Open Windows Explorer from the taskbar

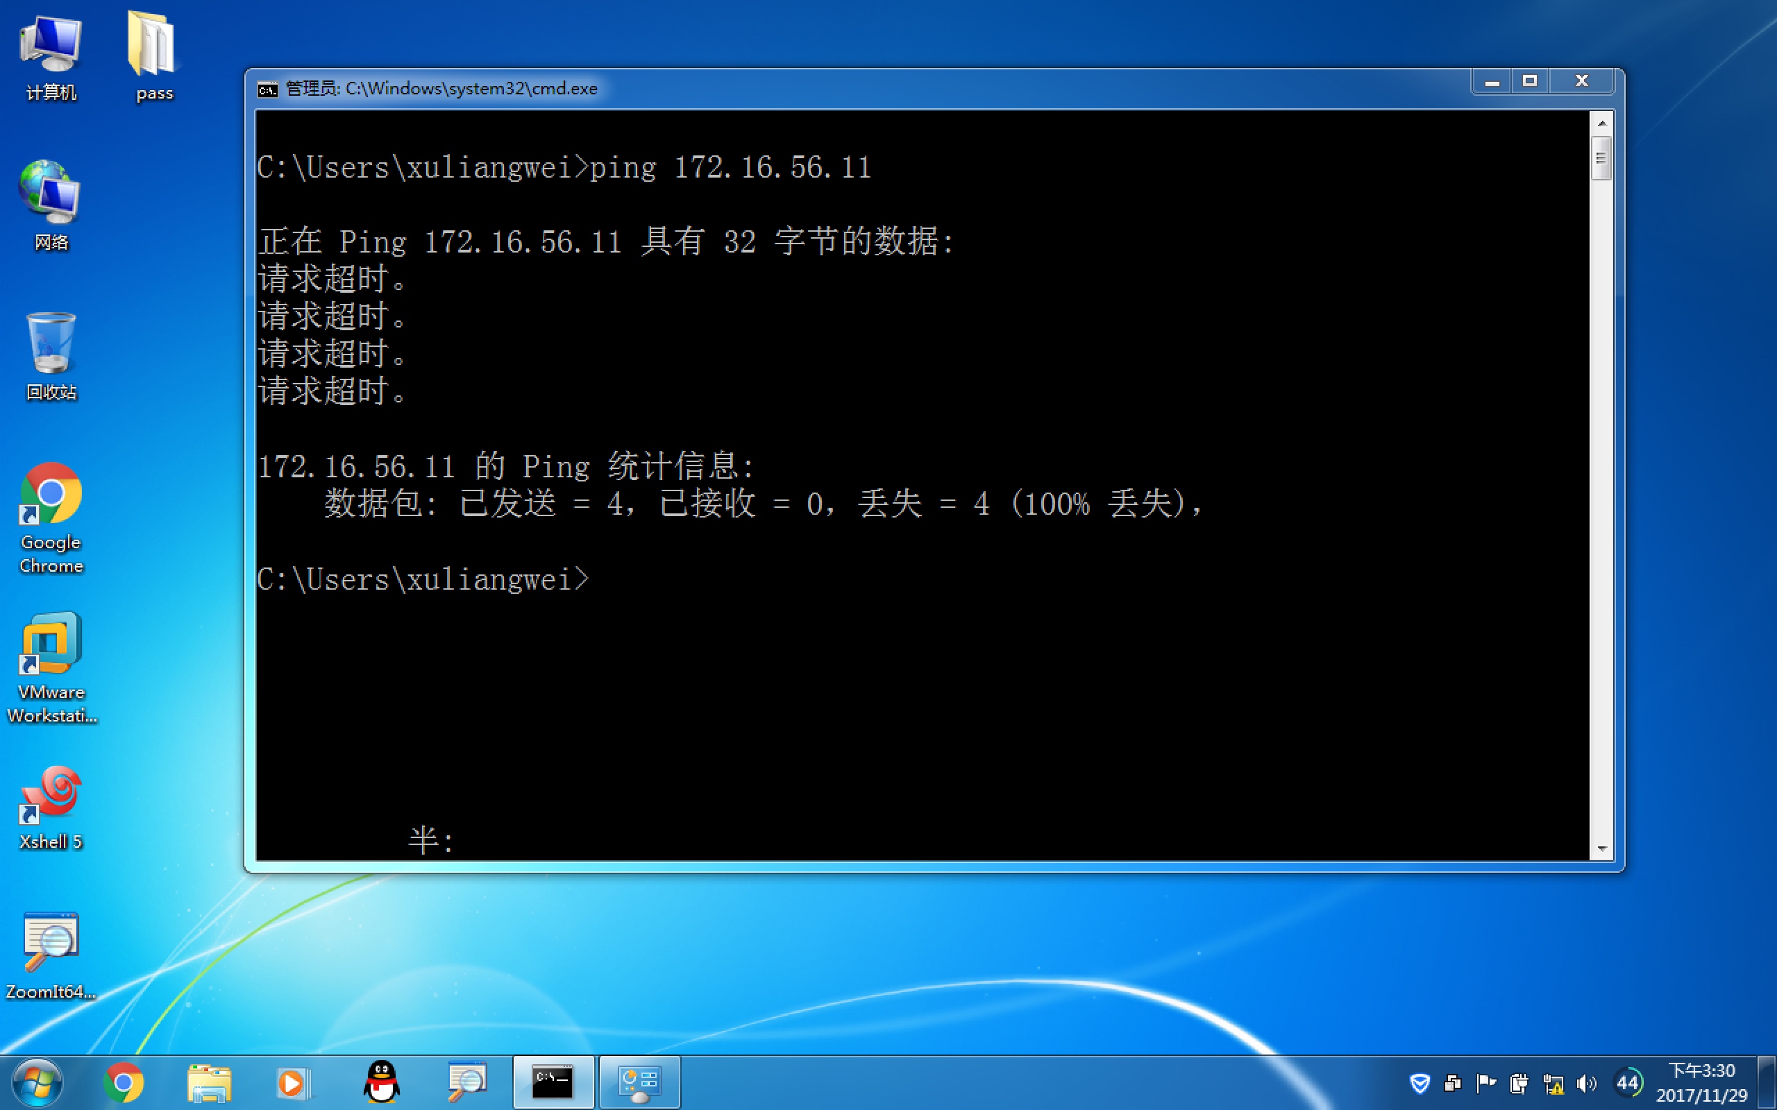[209, 1082]
